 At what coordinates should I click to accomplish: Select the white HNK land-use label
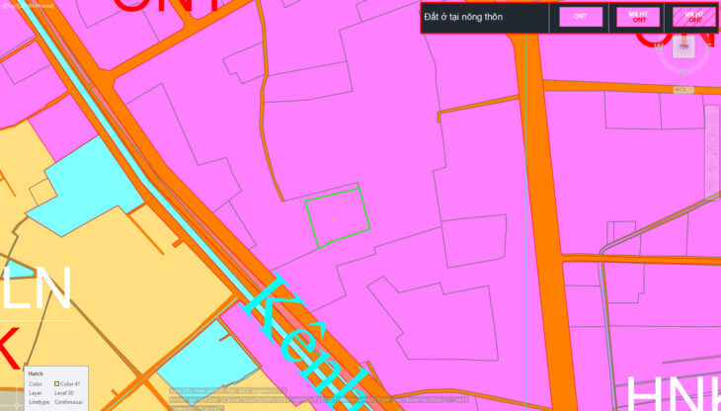[x=672, y=392]
